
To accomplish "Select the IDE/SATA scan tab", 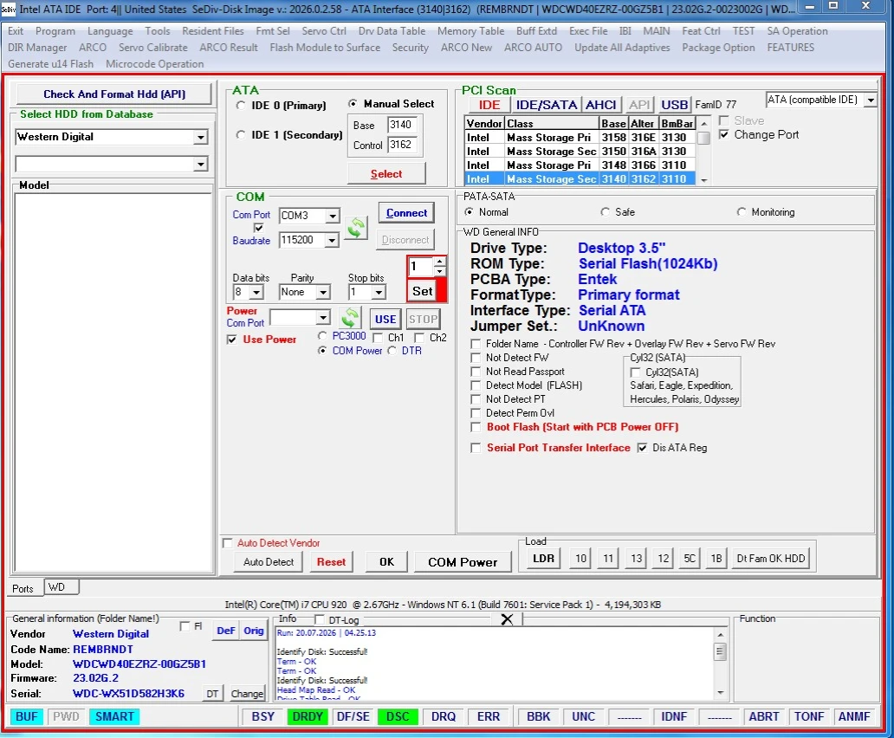I will click(547, 105).
